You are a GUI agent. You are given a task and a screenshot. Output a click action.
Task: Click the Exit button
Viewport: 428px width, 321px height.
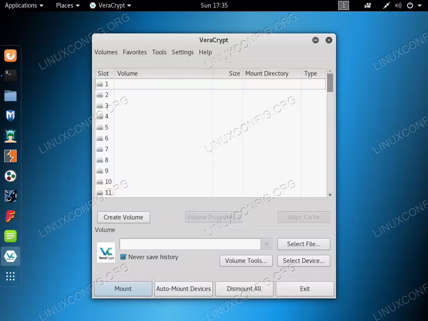point(305,289)
